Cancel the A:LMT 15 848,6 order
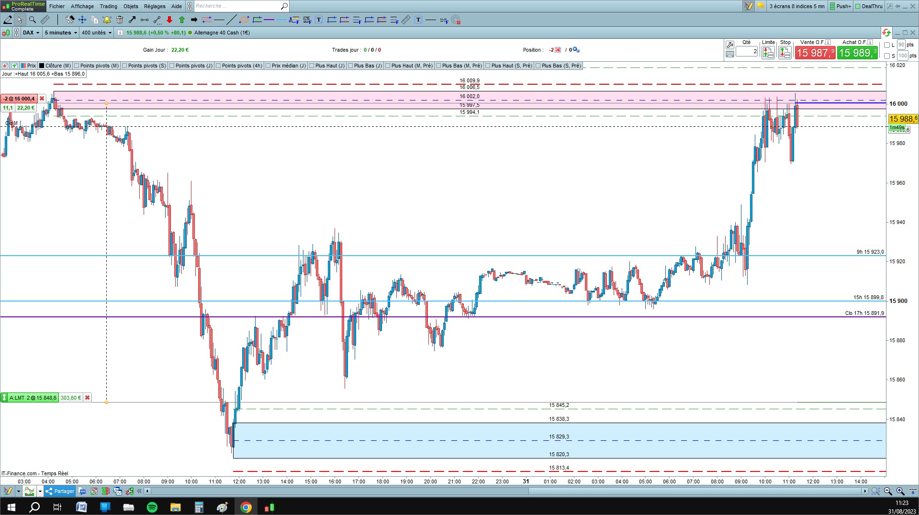919x515 pixels. click(x=88, y=398)
